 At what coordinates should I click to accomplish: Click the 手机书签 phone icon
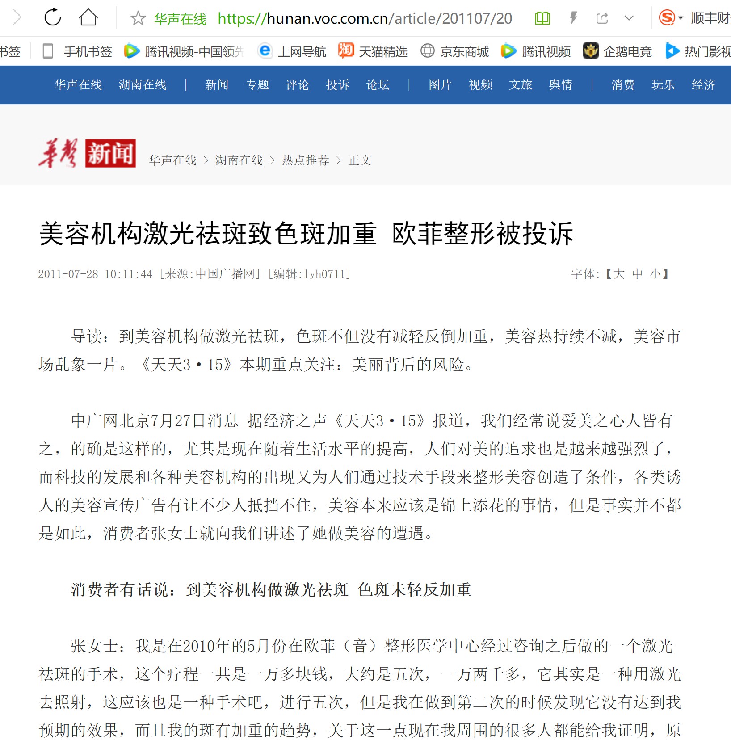pos(48,51)
